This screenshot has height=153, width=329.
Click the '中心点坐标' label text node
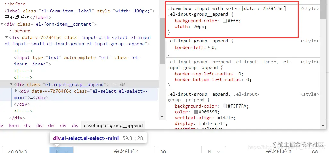[17, 17]
